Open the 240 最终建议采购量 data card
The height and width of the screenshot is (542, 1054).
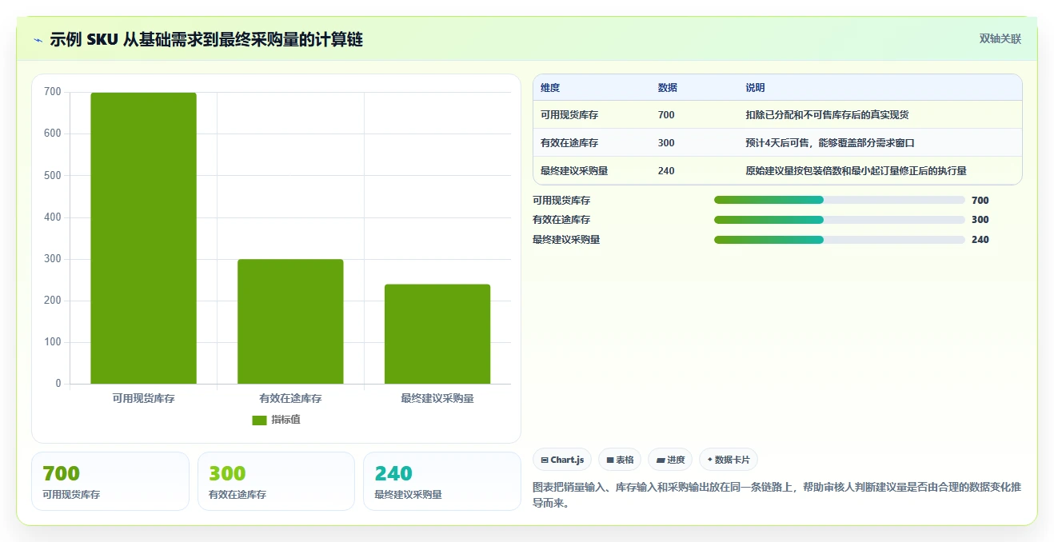coord(441,481)
